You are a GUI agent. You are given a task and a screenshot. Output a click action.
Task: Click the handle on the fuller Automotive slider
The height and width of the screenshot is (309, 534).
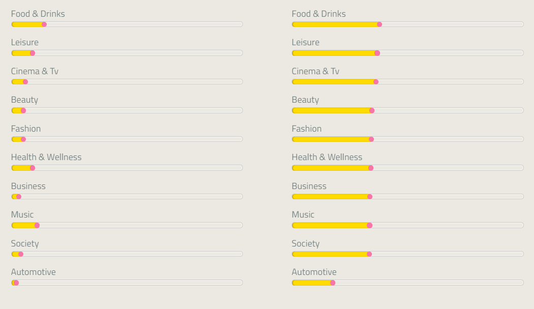333,283
